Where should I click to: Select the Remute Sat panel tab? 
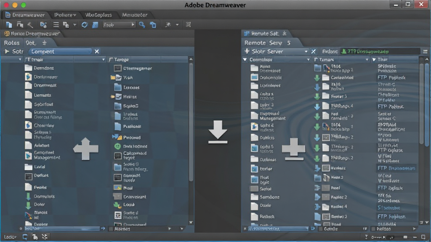[x=265, y=34]
